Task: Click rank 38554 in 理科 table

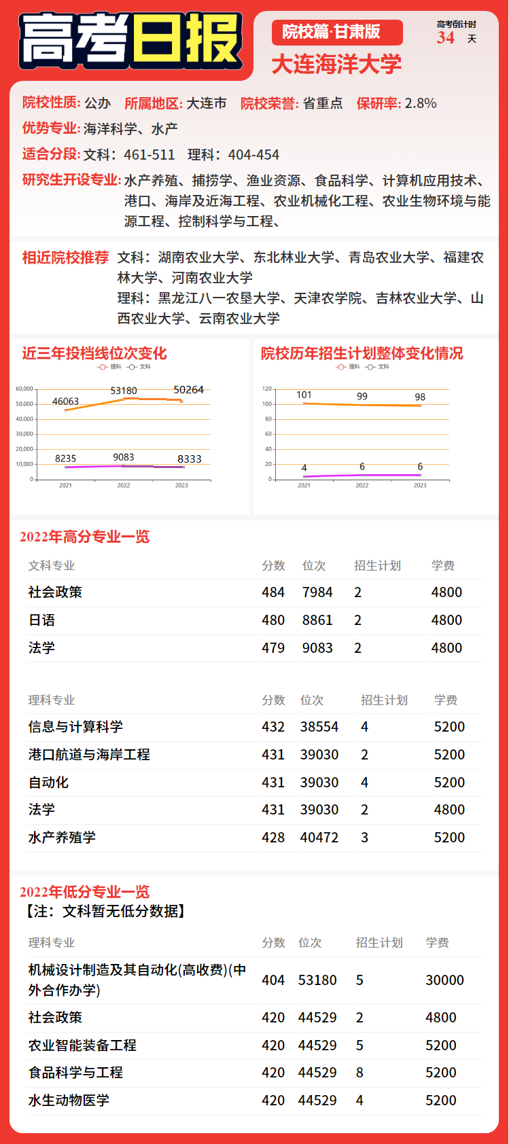Action: pyautogui.click(x=319, y=727)
